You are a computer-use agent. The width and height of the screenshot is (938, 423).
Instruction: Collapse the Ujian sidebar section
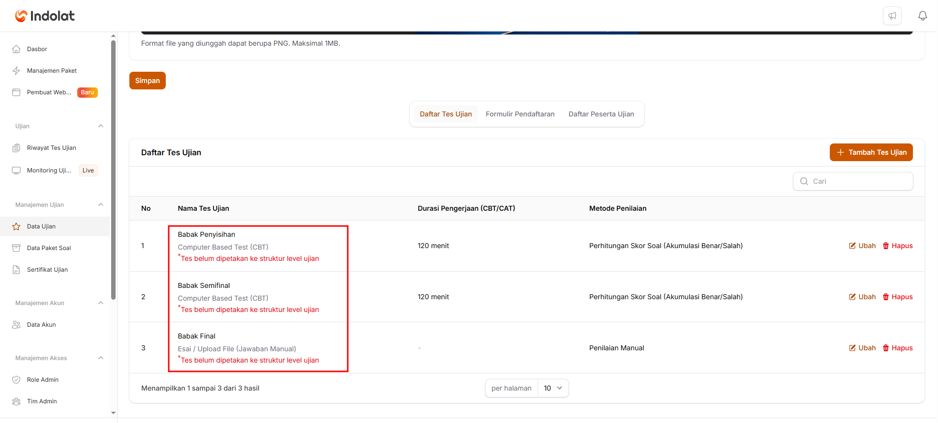point(101,126)
